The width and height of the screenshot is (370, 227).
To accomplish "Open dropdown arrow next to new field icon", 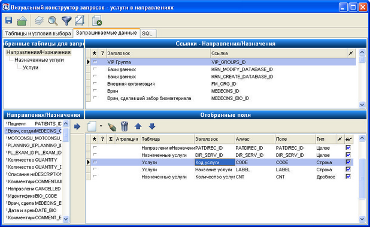I will click(x=101, y=126).
